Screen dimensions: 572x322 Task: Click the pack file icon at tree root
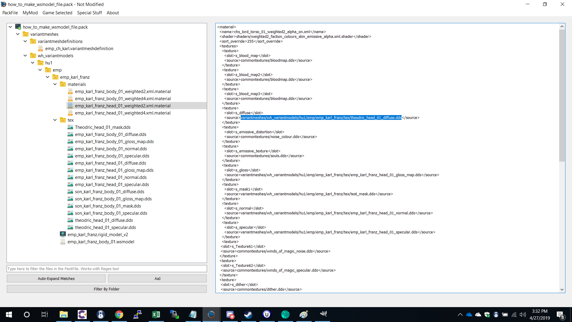click(18, 27)
